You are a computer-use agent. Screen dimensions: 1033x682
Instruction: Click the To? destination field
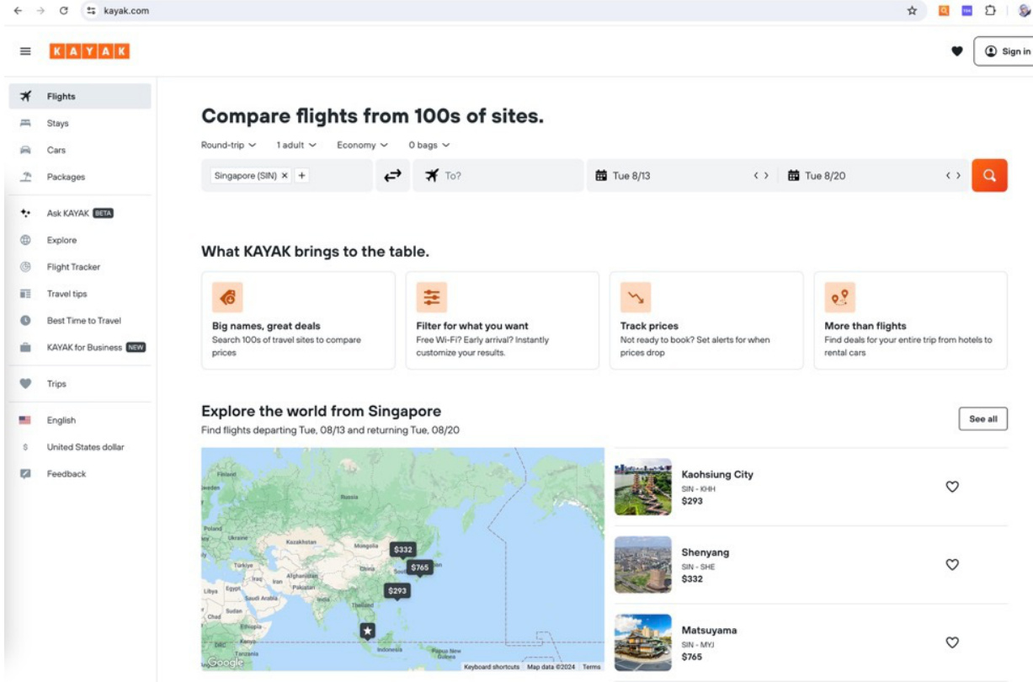point(498,176)
